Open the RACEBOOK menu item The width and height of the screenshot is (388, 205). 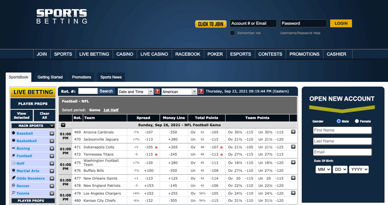point(188,54)
